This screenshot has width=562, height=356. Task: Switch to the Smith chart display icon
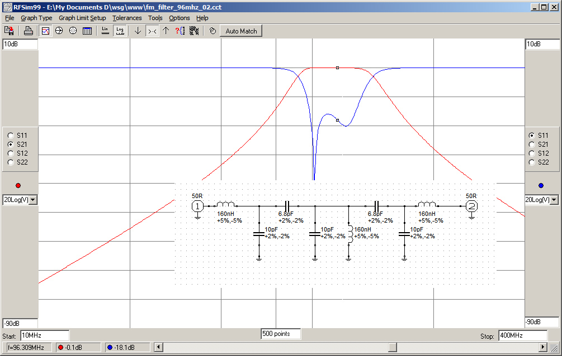(59, 31)
